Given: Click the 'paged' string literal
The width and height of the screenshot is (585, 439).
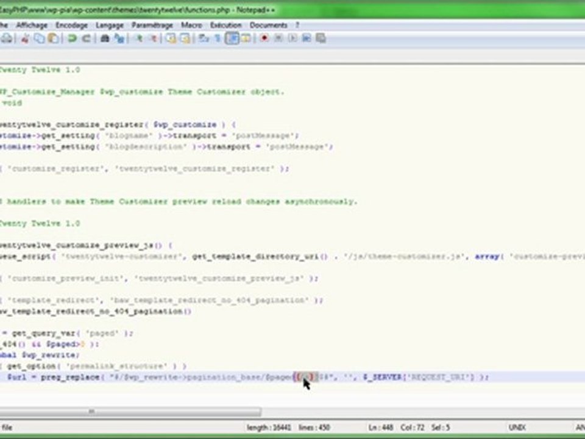Looking at the screenshot, I should coord(102,333).
